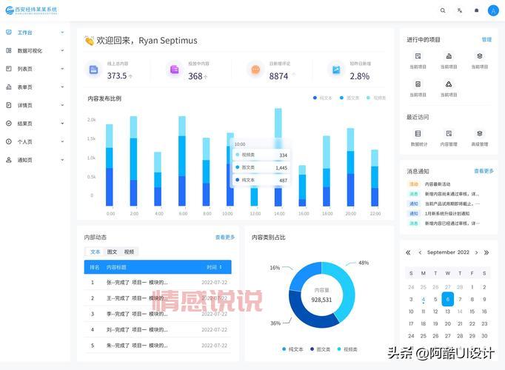Click 管理 link in 进行中的项目

click(486, 39)
